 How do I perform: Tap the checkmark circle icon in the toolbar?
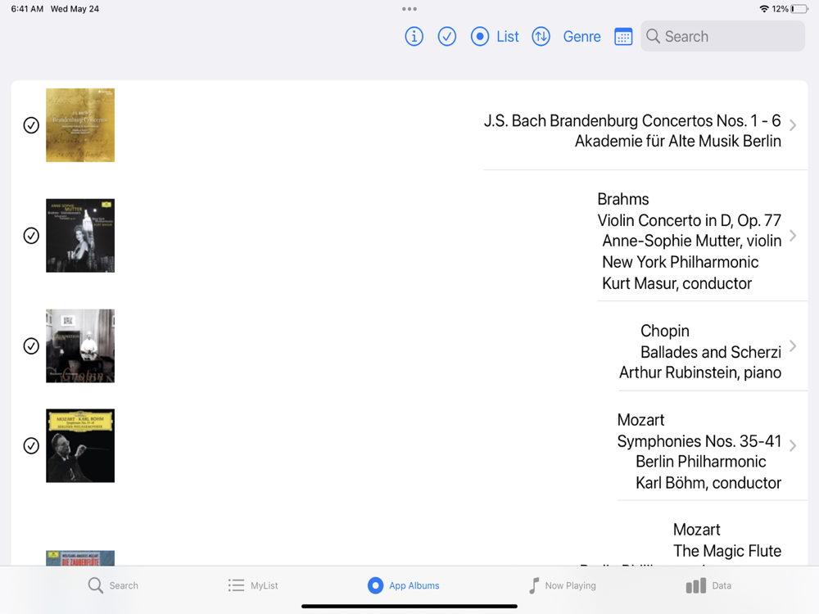(x=446, y=37)
